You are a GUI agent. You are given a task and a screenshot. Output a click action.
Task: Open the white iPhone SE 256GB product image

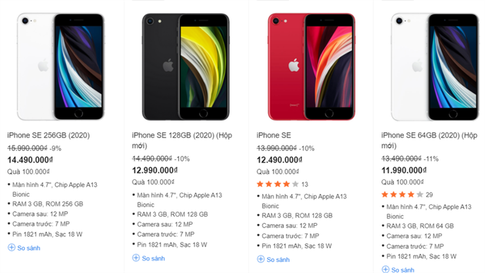tap(61, 67)
